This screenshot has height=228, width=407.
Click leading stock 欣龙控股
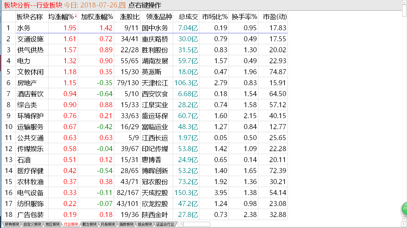[x=155, y=204]
